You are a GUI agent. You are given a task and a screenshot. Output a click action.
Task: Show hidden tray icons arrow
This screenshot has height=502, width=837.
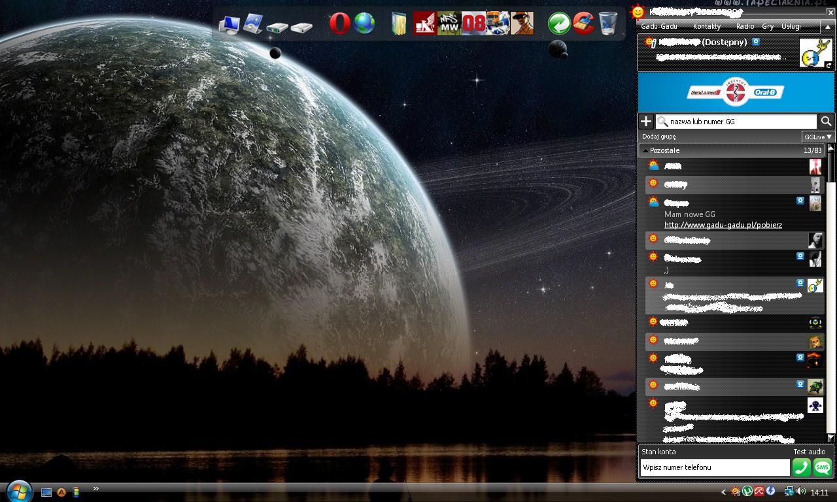pyautogui.click(x=723, y=492)
